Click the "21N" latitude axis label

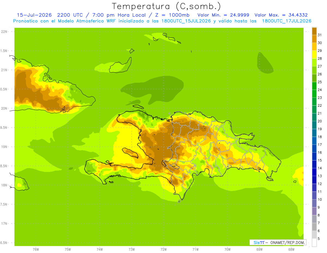pyautogui.click(x=4, y=70)
